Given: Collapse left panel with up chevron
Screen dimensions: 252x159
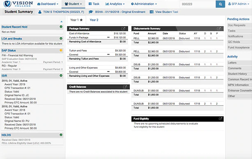Looking at the screenshot, I should tap(61, 21).
